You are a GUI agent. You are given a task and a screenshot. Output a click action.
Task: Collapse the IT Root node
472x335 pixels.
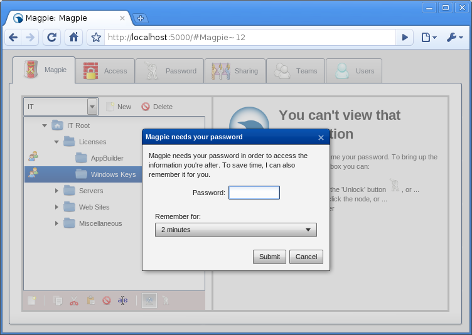click(x=45, y=125)
